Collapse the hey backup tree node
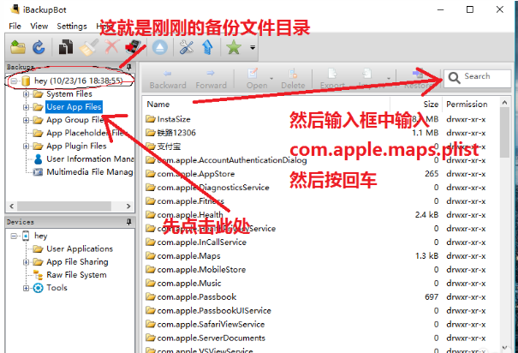The height and width of the screenshot is (353, 518). [14, 81]
